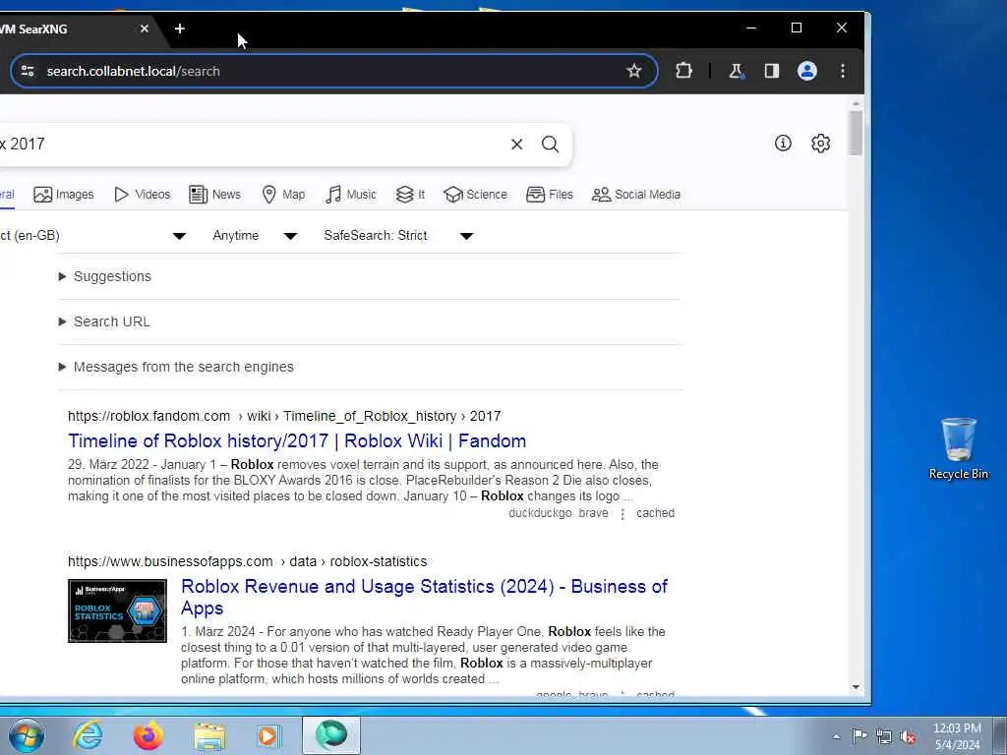Close the SearXNG browser tab

(145, 29)
